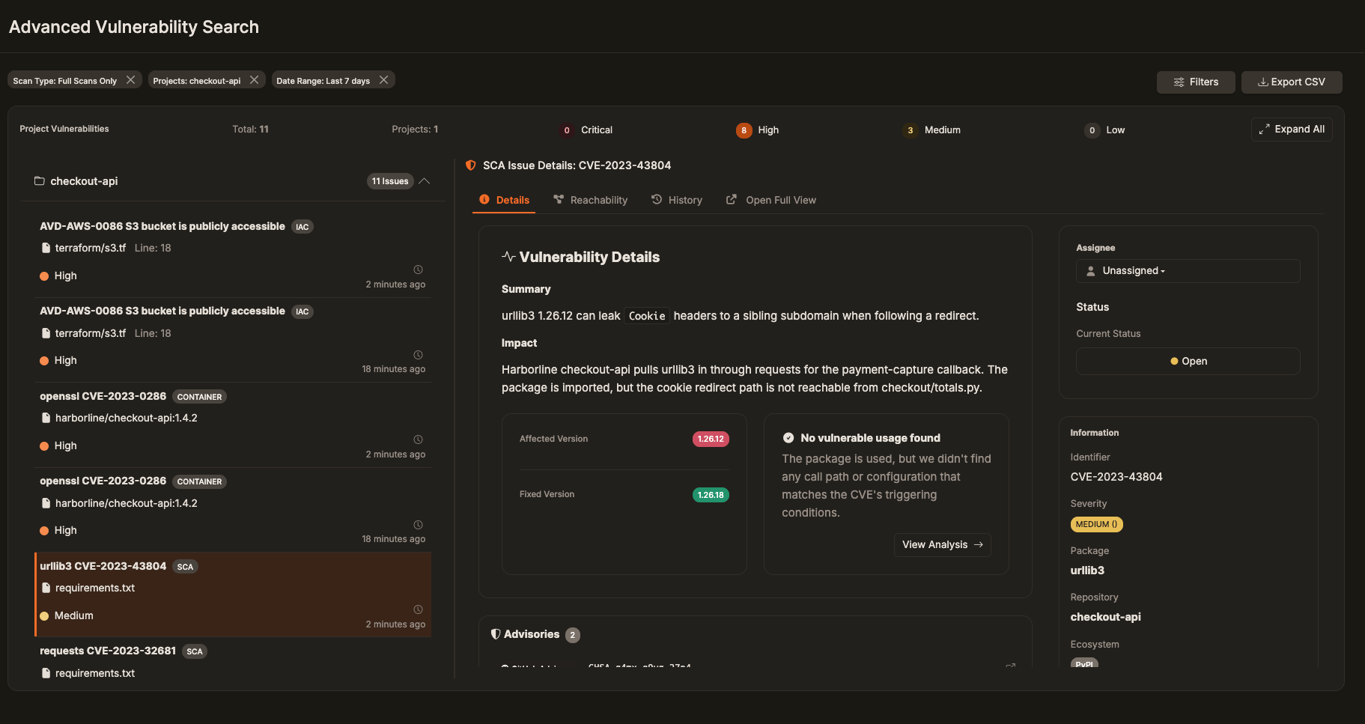Open the Filters panel

[x=1196, y=82]
